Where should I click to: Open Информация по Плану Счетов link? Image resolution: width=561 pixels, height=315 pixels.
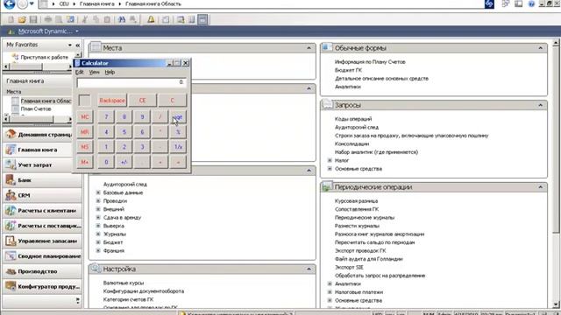370,62
